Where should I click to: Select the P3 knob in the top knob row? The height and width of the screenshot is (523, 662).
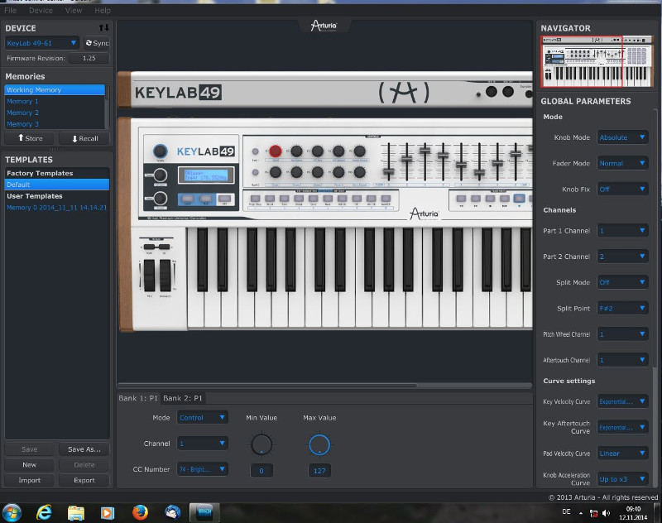pyautogui.click(x=318, y=151)
